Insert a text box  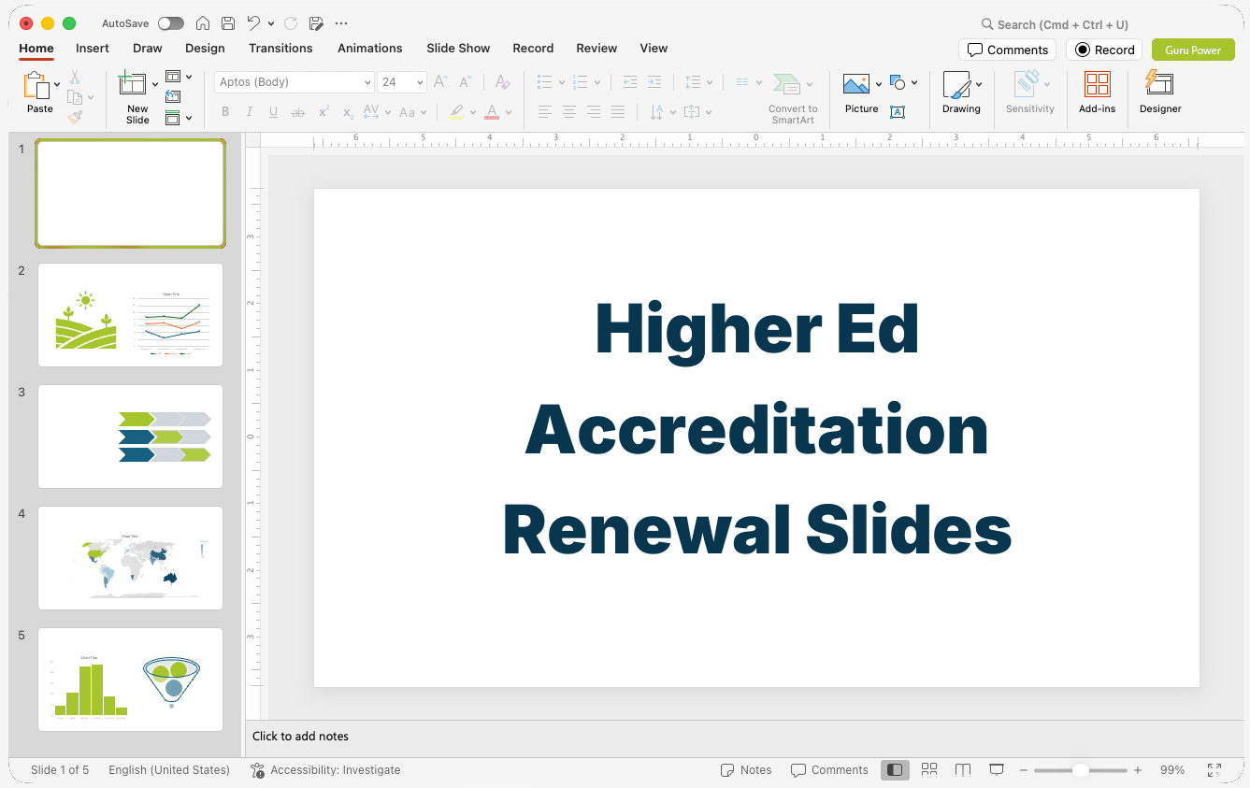(898, 112)
